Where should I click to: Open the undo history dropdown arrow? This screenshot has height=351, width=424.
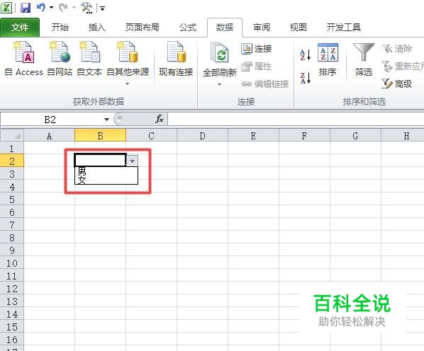coord(51,8)
